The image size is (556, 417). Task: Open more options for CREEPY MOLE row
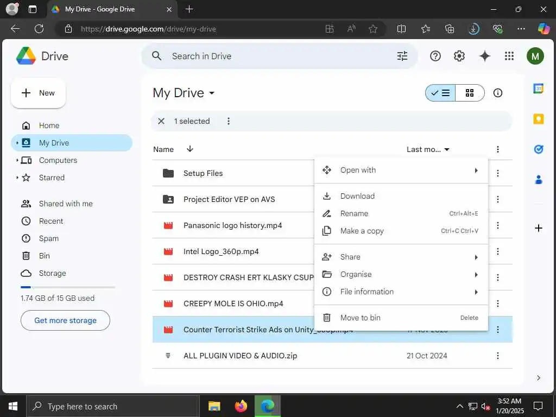pyautogui.click(x=497, y=304)
